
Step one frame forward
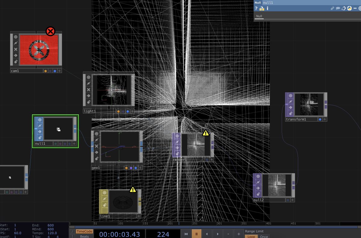[218, 234]
